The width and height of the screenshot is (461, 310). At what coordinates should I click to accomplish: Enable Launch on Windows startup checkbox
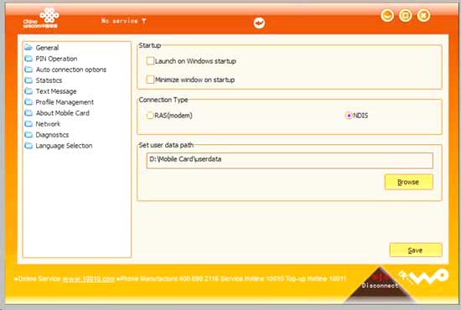click(150, 61)
